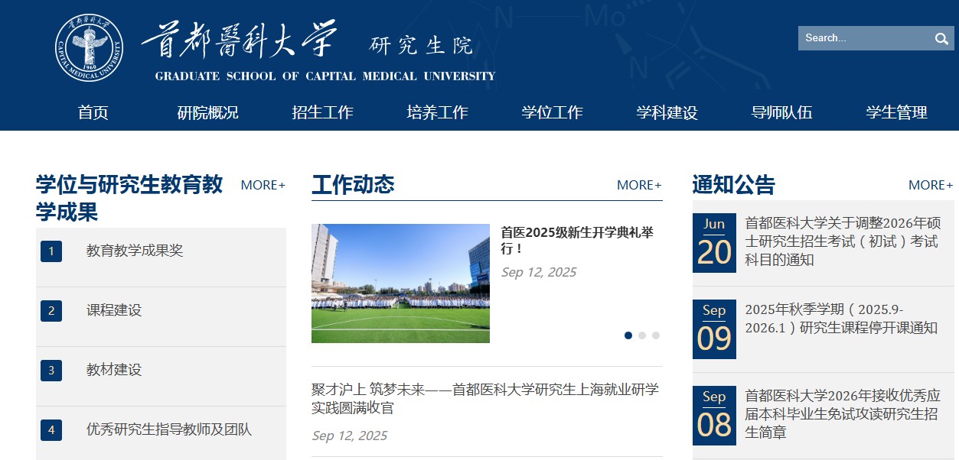
Task: Click the Sep 08 date badge
Action: tap(714, 415)
